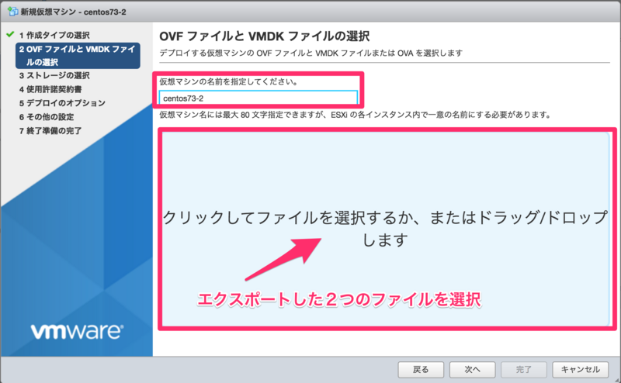Click the new virtual machine title icon
The image size is (621, 383).
tap(12, 12)
